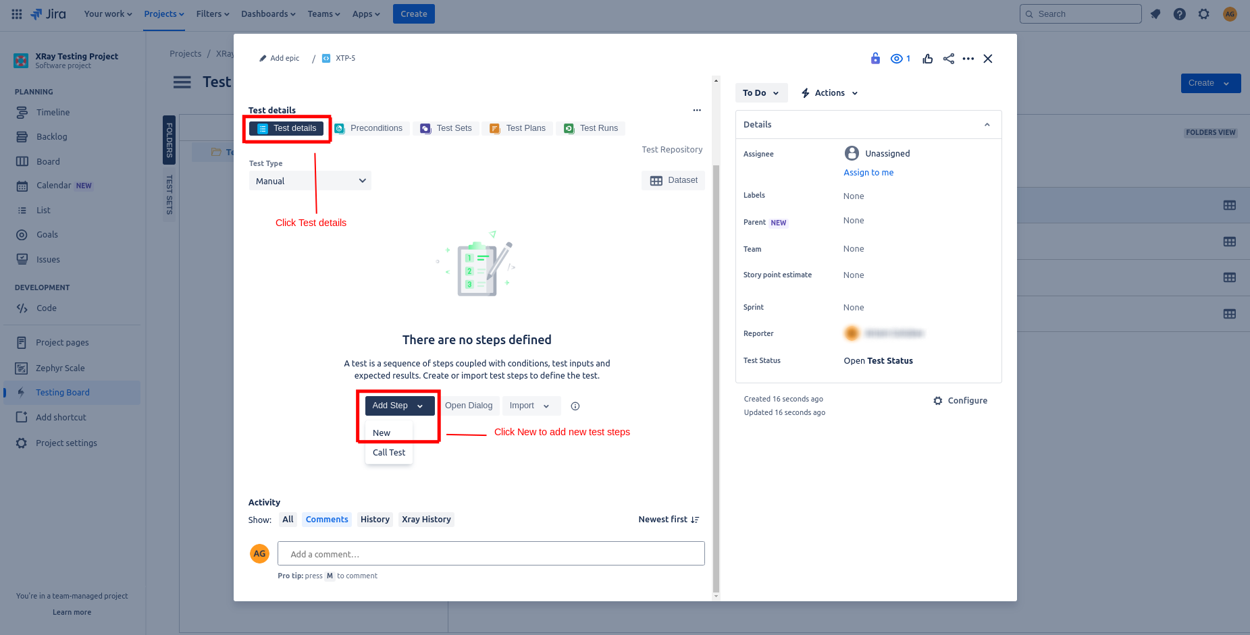Click the share issue icon
1250x635 pixels.
[x=949, y=59]
